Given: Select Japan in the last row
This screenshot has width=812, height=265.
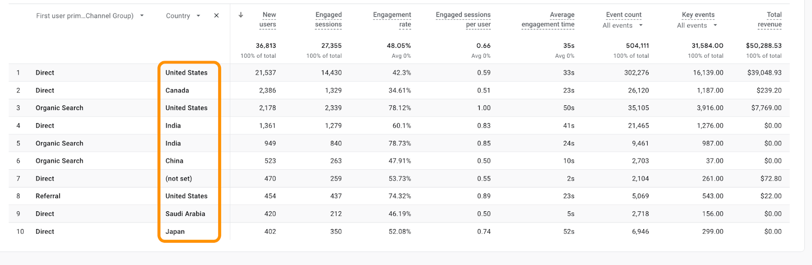Looking at the screenshot, I should tap(175, 232).
